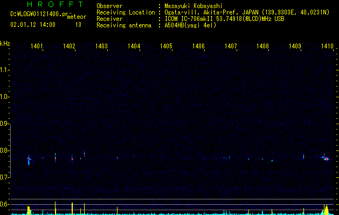Click the 1409 time axis marker
Screen dimensions: 339x215
[x=295, y=46]
